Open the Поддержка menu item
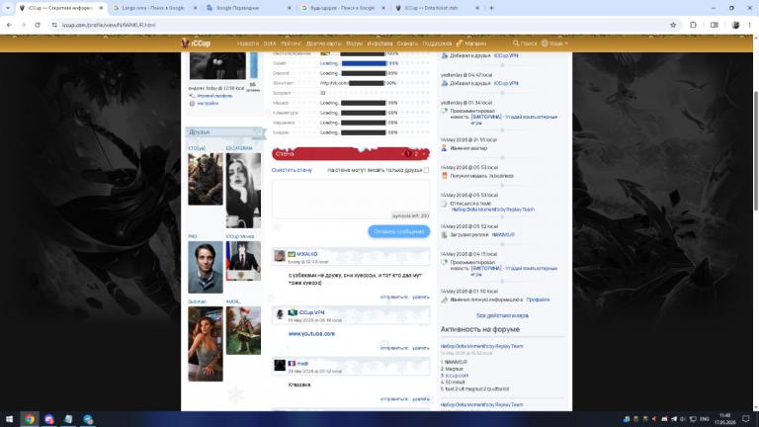 point(437,43)
